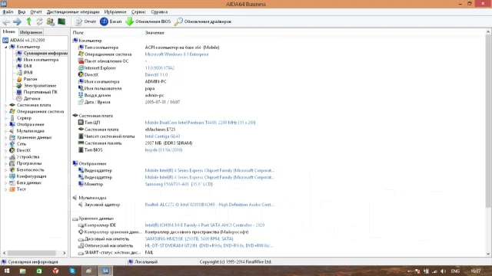Image resolution: width=492 pixels, height=276 pixels.
Task: Expand Операционная система tree node
Action: (5, 112)
